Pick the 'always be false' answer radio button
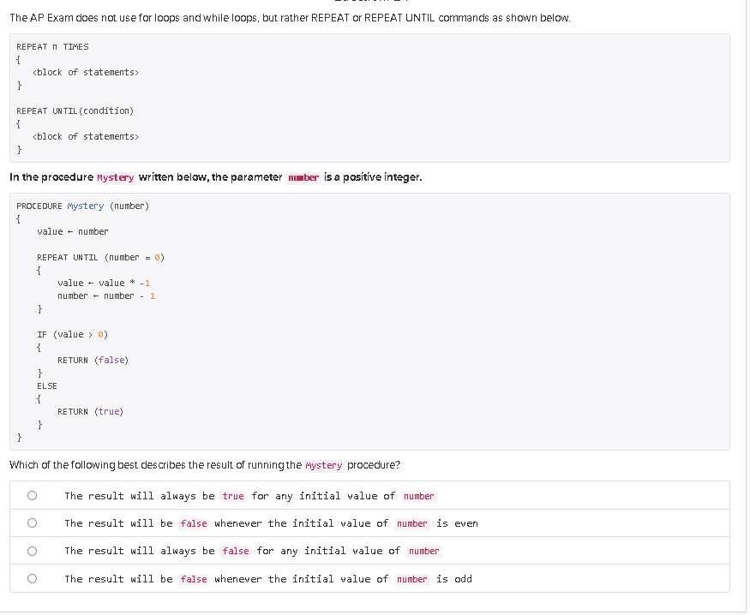750x615 pixels. tap(32, 552)
